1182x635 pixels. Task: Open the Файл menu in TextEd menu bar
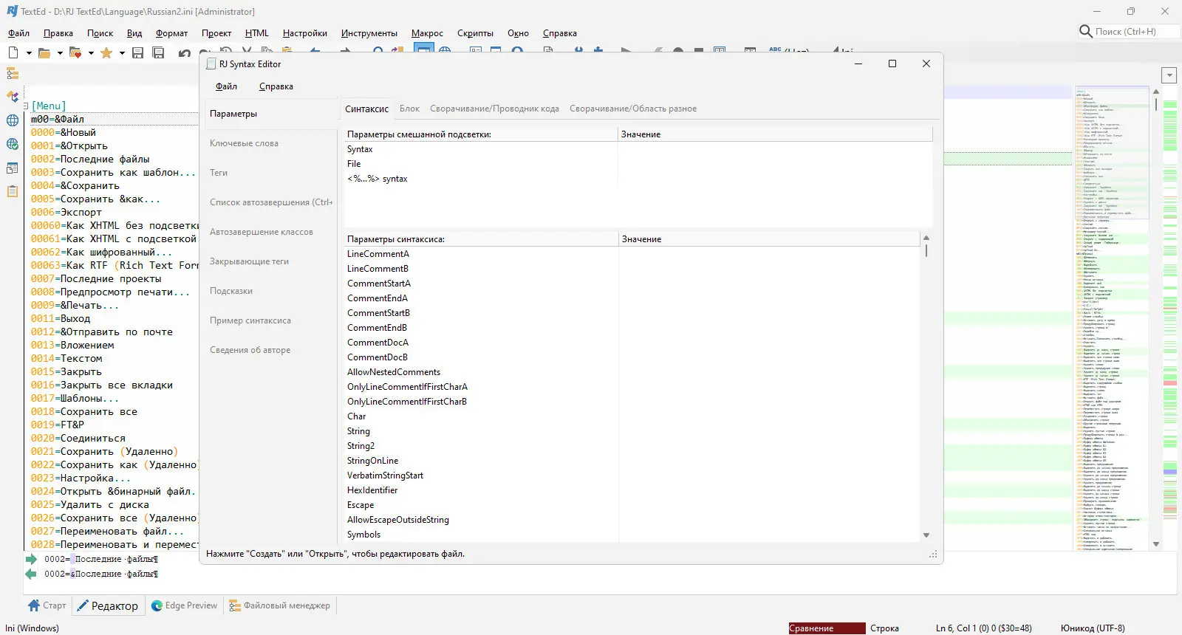[x=18, y=33]
